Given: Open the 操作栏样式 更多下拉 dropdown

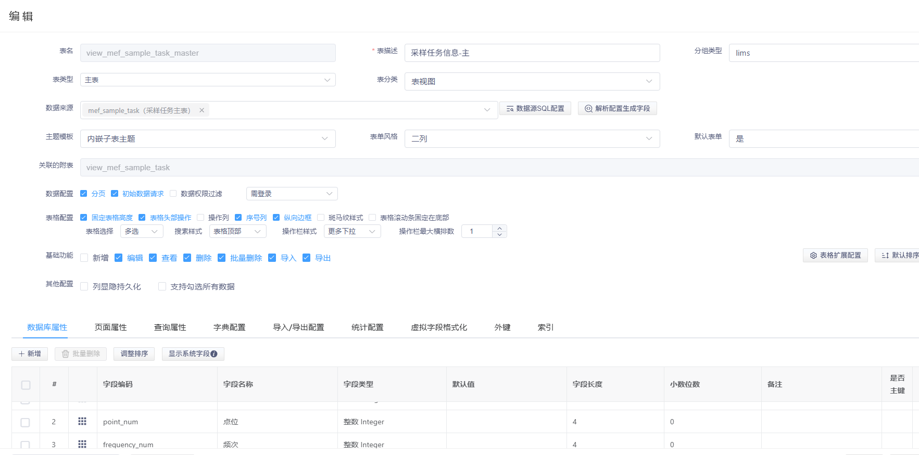Looking at the screenshot, I should pos(352,232).
